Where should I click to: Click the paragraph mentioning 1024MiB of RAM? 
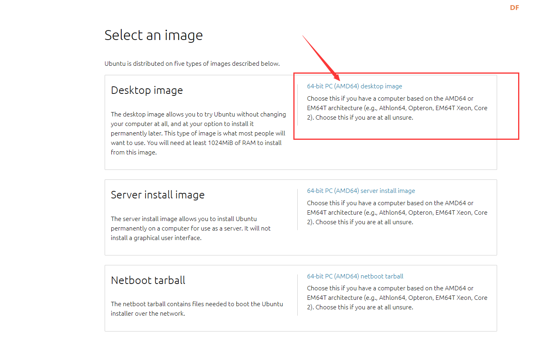click(198, 133)
